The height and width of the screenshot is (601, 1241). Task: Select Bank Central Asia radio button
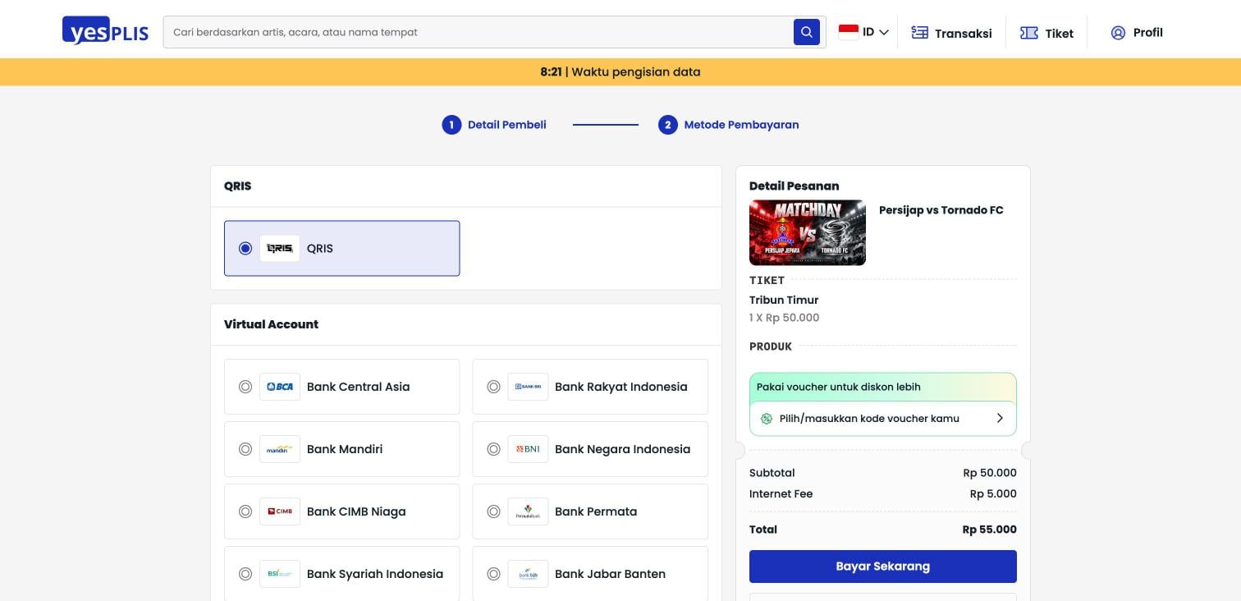point(245,387)
